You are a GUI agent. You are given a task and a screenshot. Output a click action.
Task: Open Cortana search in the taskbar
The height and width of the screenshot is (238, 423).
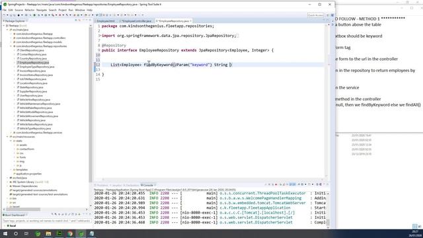16,233
